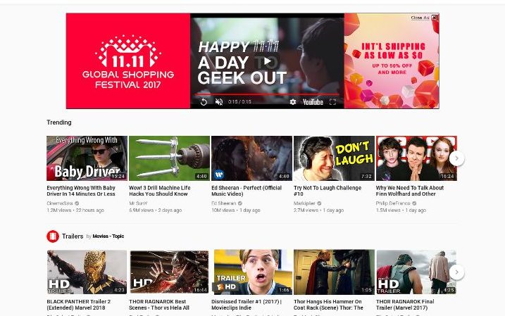Open the Ed Sheeran Perfect video thumbnail
The width and height of the screenshot is (505, 316).
point(252,158)
